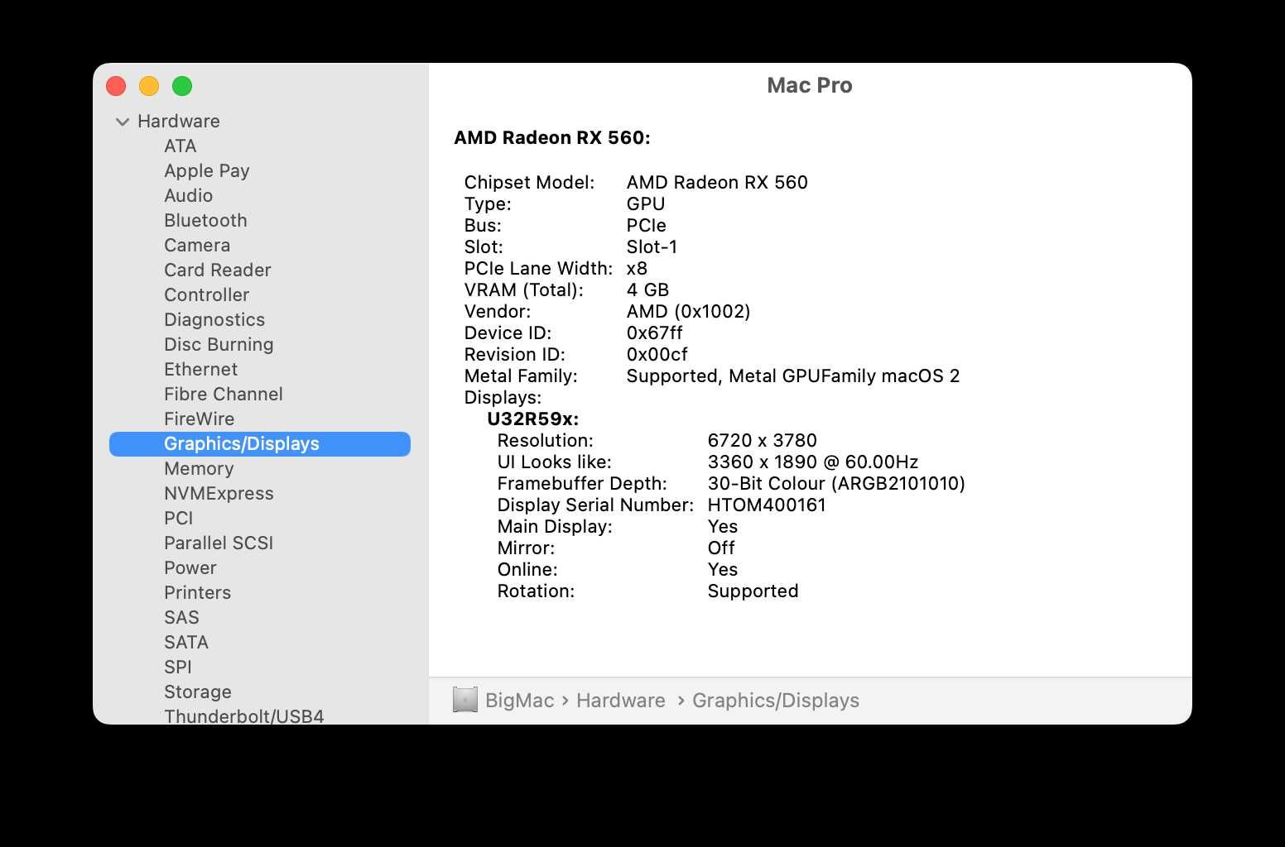
Task: Select FireWire in the sidebar
Action: pos(199,419)
